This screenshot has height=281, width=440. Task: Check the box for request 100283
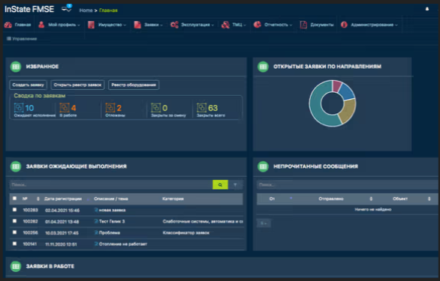14,210
